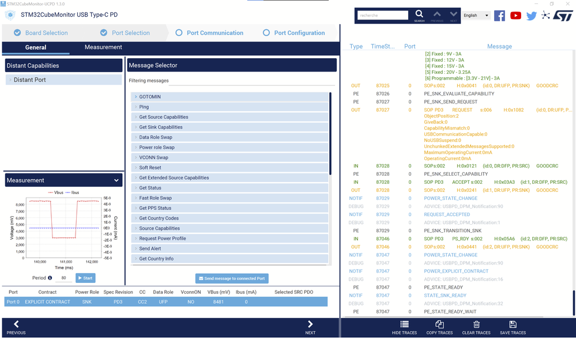The image size is (576, 340).
Task: Switch to the Measurement tab
Action: pyautogui.click(x=103, y=47)
